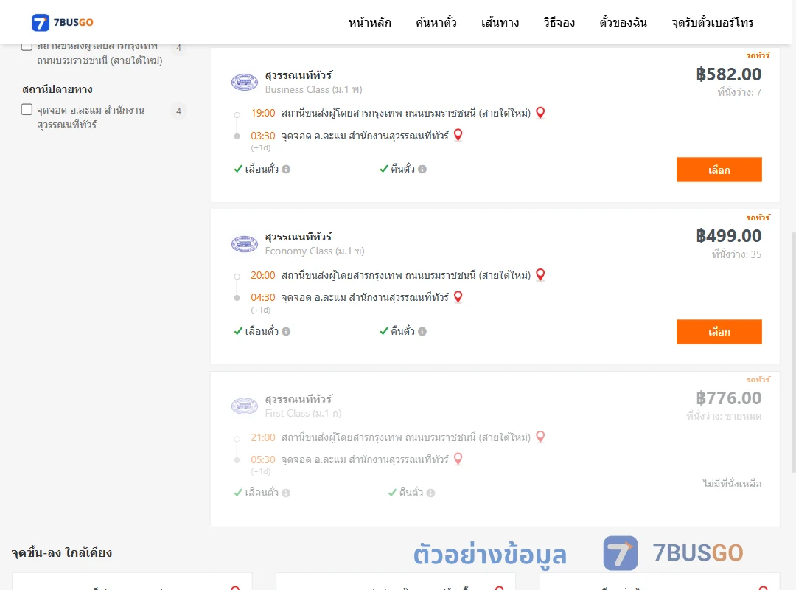The image size is (796, 590).
Task: Click the ที่นั่งว่าง: 35 seat count
Action: 736,254
